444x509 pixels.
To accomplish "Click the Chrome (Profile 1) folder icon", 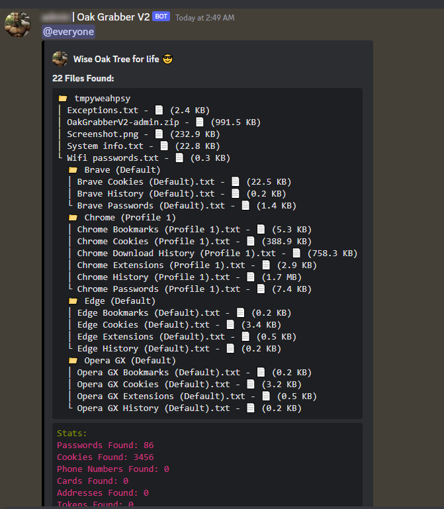I will tap(73, 218).
